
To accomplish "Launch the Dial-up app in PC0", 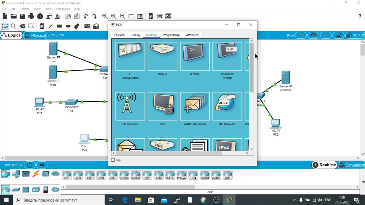I will tap(163, 56).
